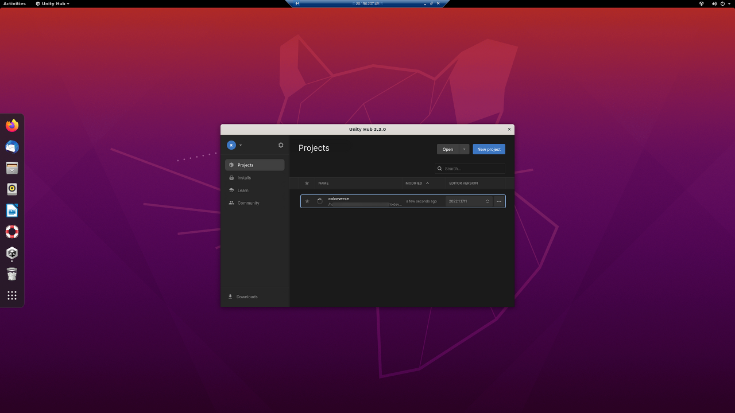
Task: Go to the Installs section
Action: (x=255, y=178)
